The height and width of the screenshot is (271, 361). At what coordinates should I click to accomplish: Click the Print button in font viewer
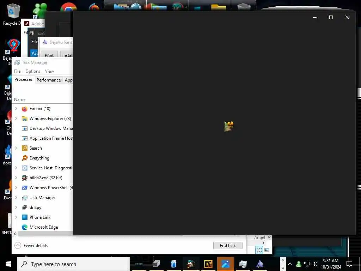49,55
